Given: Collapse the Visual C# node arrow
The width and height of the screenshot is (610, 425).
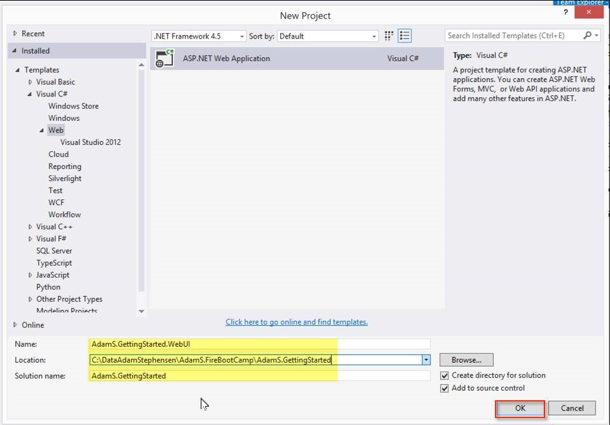Looking at the screenshot, I should 30,94.
